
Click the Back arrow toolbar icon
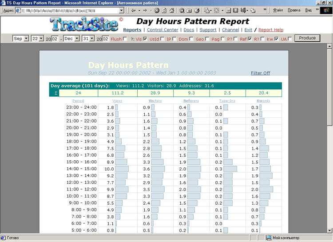(x=133, y=10)
